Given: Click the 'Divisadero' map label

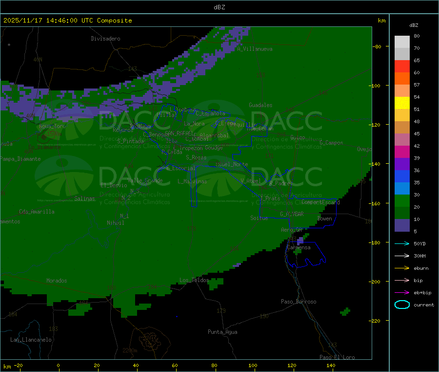Looking at the screenshot, I should click(105, 39).
